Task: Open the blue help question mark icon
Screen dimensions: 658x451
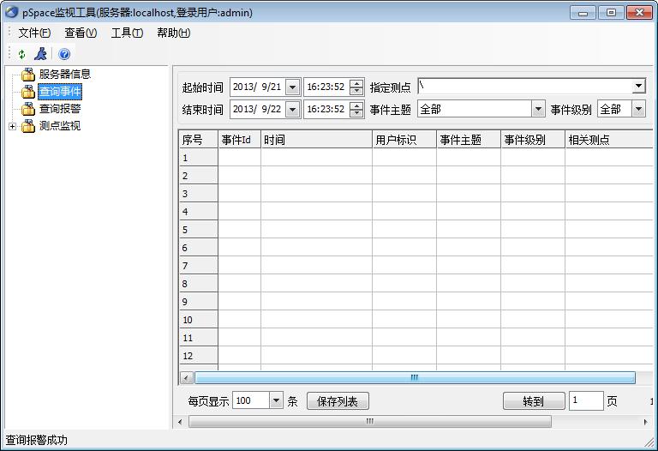Action: pos(64,54)
